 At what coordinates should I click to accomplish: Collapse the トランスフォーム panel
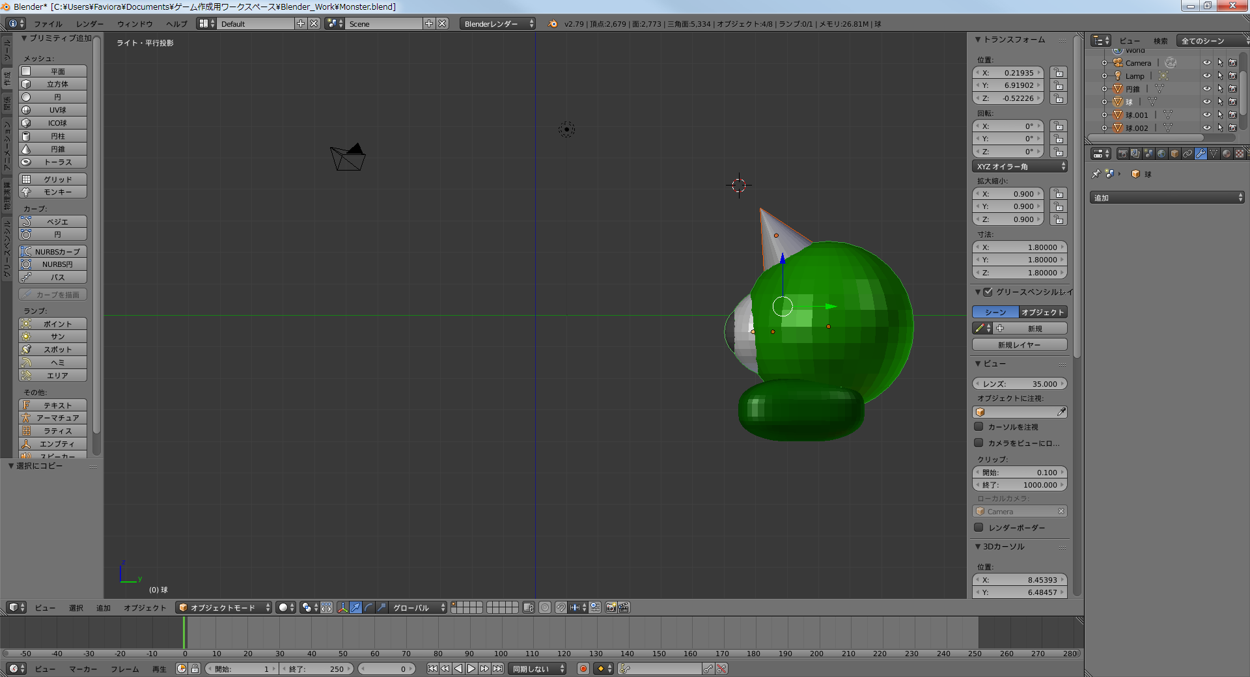pos(978,40)
